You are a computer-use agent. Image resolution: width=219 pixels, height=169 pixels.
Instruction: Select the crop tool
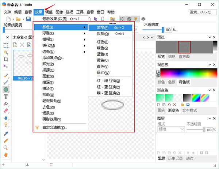point(6,59)
